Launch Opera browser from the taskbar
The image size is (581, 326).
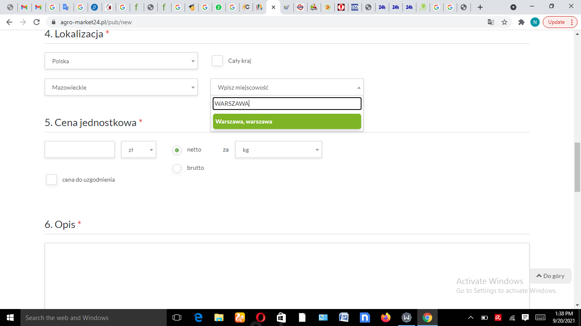[x=261, y=318]
